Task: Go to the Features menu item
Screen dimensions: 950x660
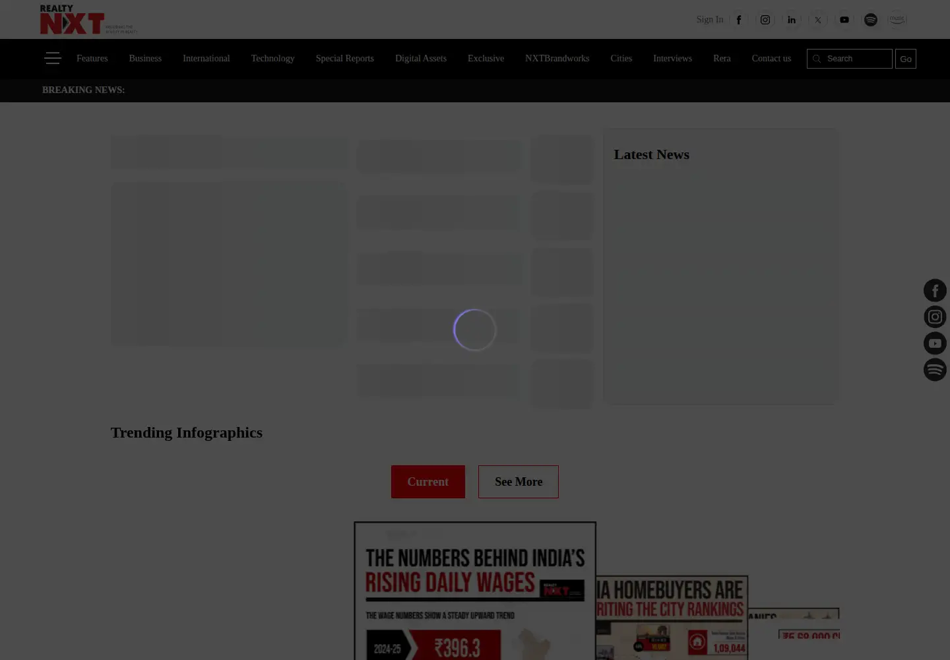Action: (x=92, y=58)
